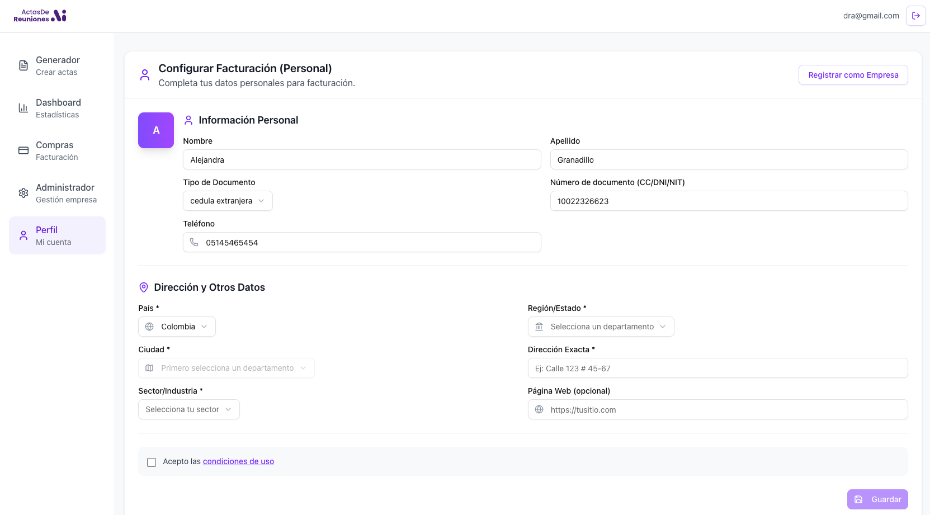930x515 pixels.
Task: Open the Dashboard Estadísticas menu item
Action: pos(58,108)
